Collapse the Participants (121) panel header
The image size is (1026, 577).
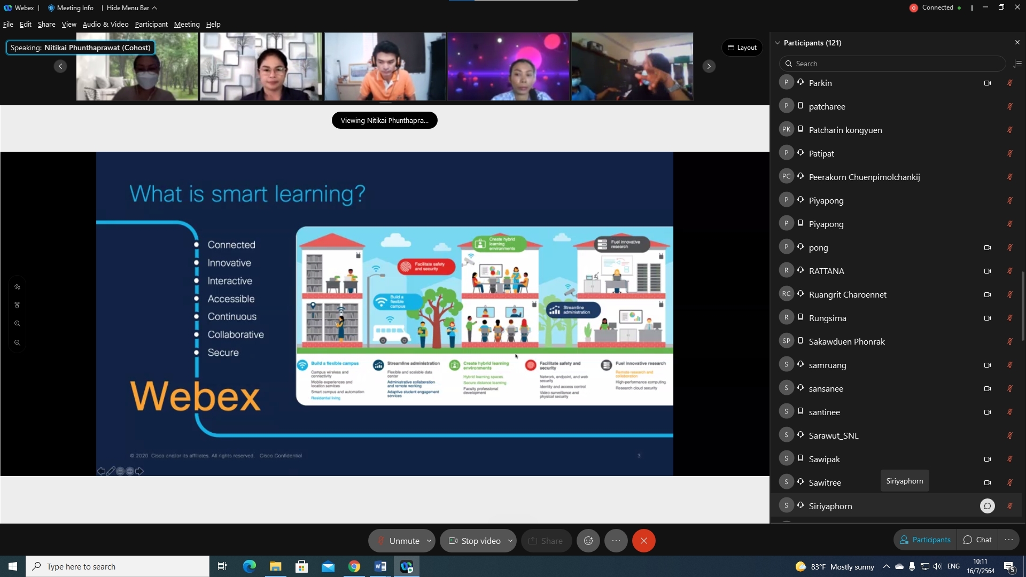(x=778, y=43)
